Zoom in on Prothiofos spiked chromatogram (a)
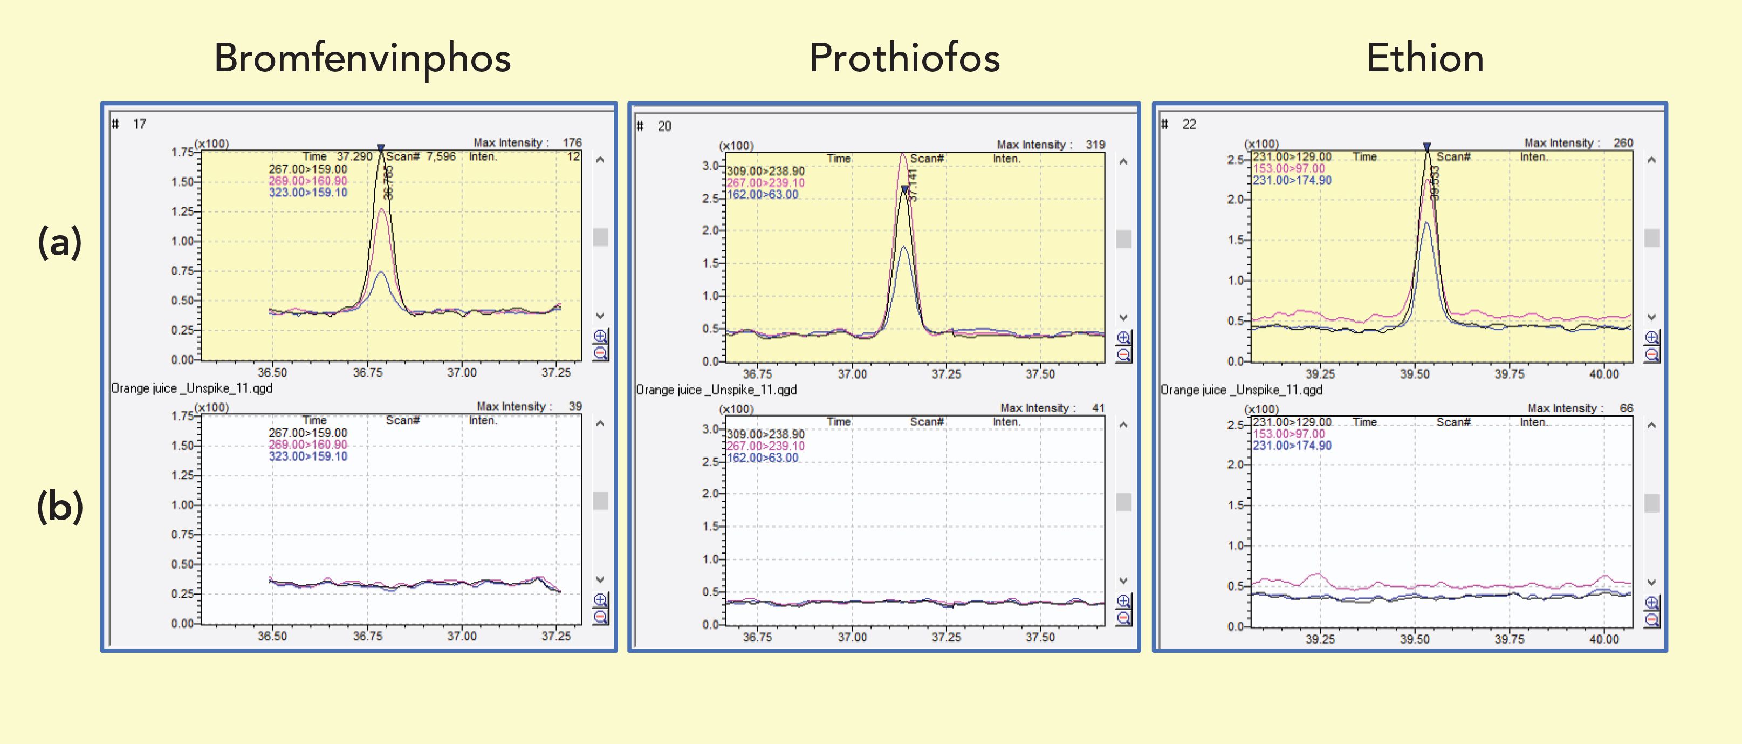This screenshot has width=1742, height=744. (x=1123, y=338)
